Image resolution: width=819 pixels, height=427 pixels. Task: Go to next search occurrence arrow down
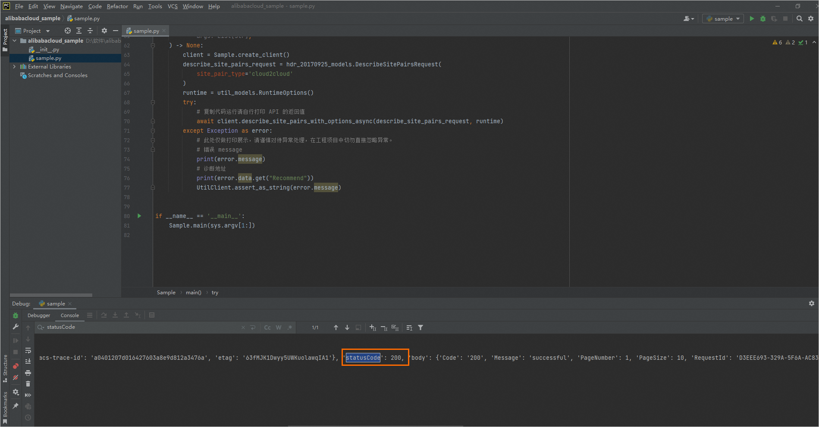pyautogui.click(x=347, y=327)
